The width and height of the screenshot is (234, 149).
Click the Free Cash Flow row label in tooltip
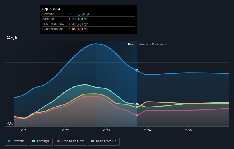pyautogui.click(x=53, y=24)
